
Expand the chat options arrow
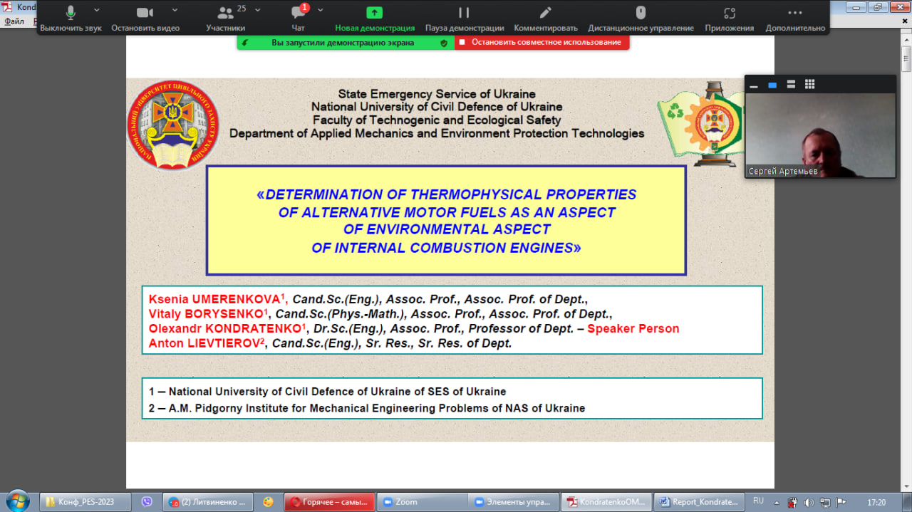[321, 10]
